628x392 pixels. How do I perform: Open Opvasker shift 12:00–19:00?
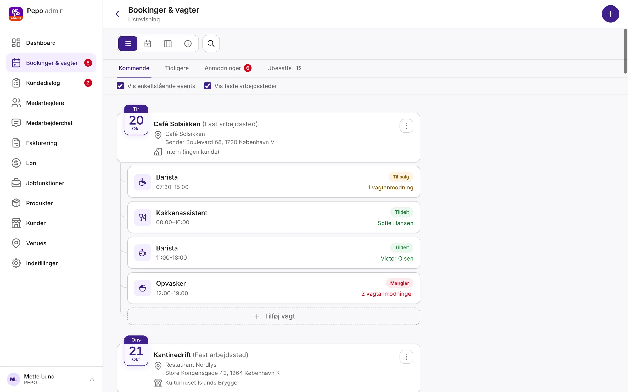pyautogui.click(x=274, y=288)
